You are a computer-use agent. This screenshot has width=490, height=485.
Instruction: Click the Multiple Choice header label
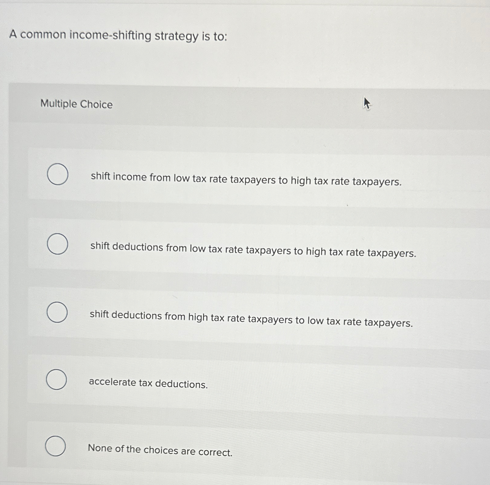pos(76,105)
